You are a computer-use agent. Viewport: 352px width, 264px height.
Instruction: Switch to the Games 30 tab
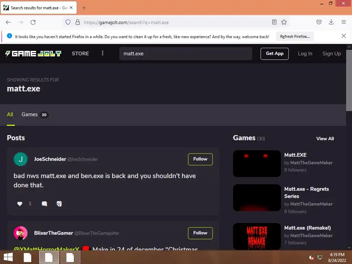[35, 114]
